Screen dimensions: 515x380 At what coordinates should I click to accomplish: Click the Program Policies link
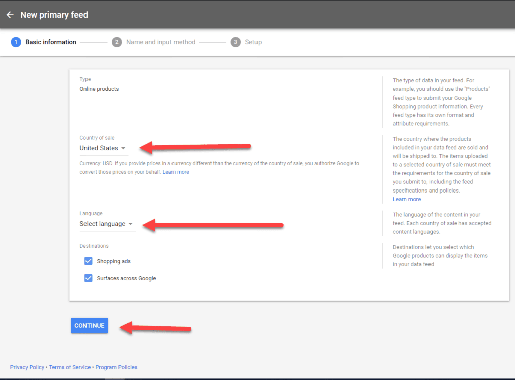point(116,367)
